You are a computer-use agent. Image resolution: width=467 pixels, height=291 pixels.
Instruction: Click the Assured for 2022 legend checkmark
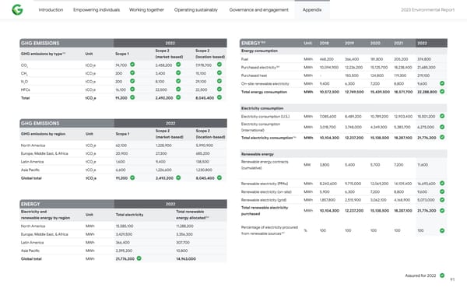(x=442, y=275)
